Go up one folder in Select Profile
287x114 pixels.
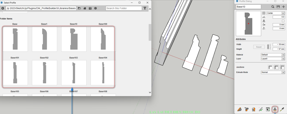(3, 8)
